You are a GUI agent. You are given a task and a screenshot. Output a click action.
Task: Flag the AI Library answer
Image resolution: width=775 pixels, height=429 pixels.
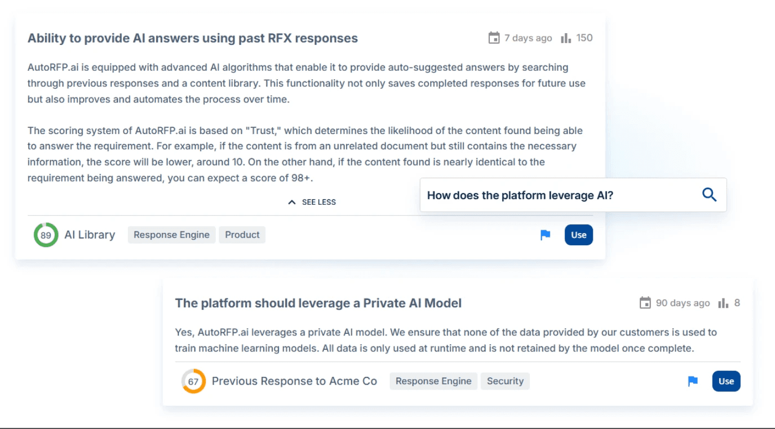point(545,235)
